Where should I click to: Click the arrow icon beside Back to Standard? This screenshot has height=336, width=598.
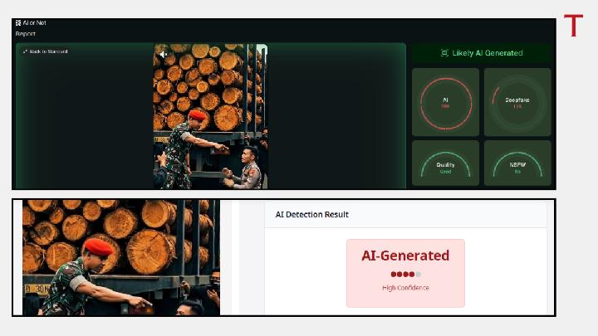26,51
